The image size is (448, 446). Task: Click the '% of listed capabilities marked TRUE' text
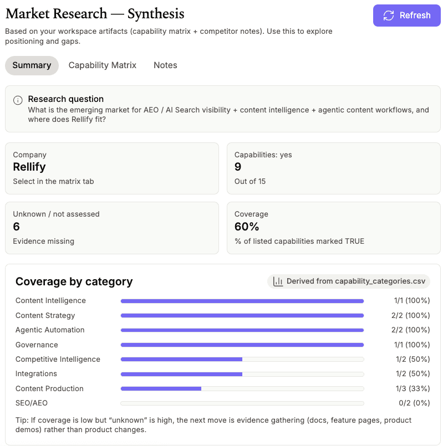pos(299,242)
